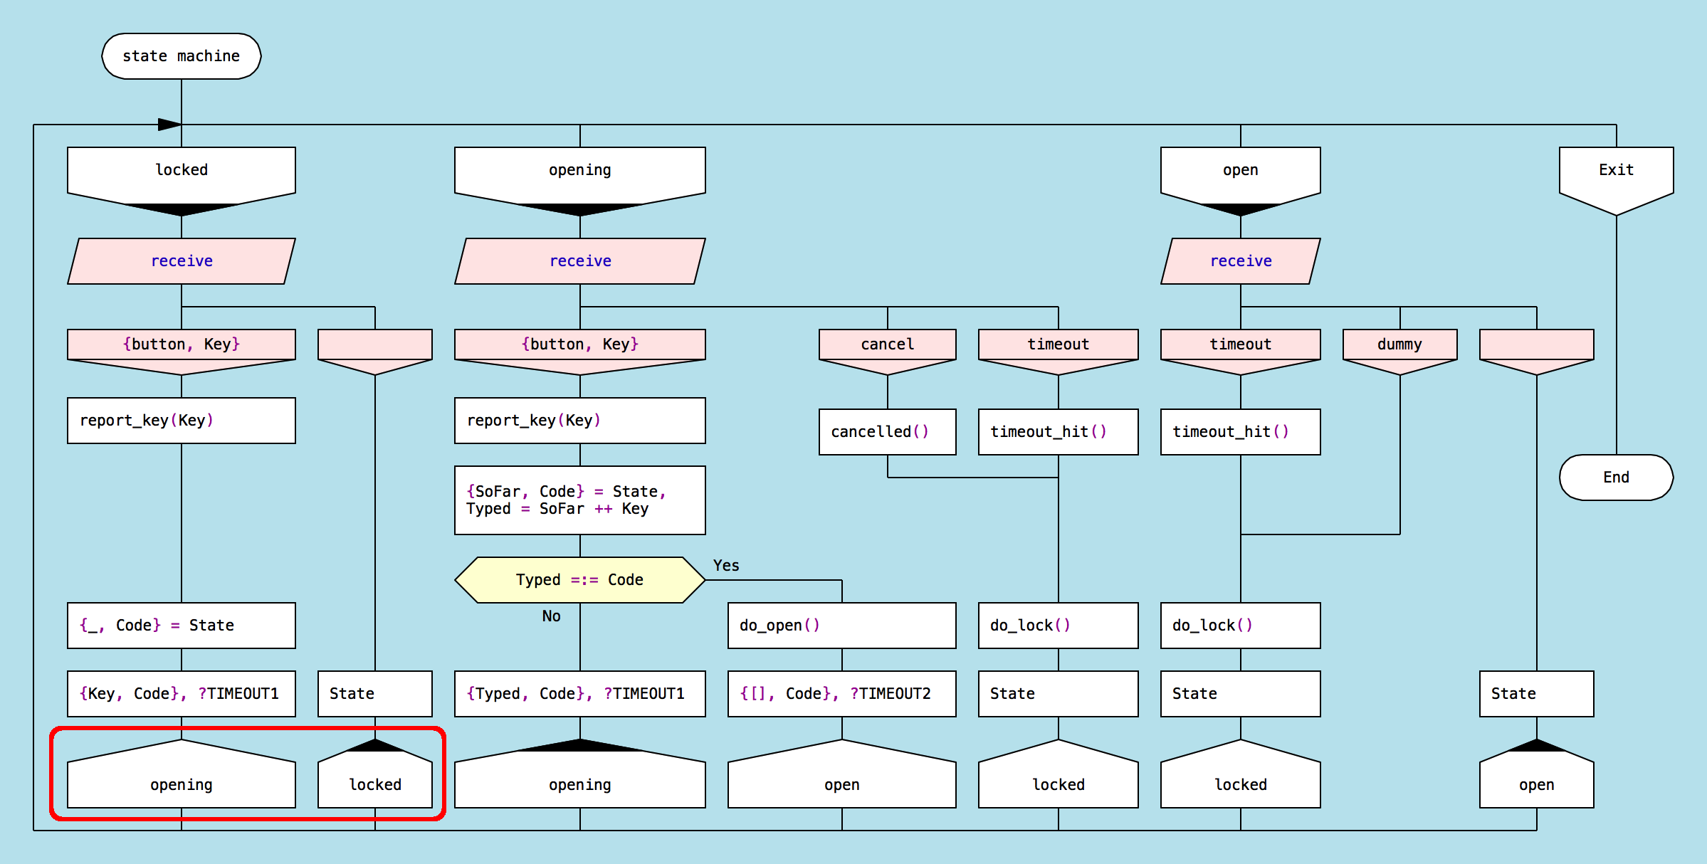The height and width of the screenshot is (864, 1707).
Task: Select the cancelled() action box
Action: click(886, 432)
